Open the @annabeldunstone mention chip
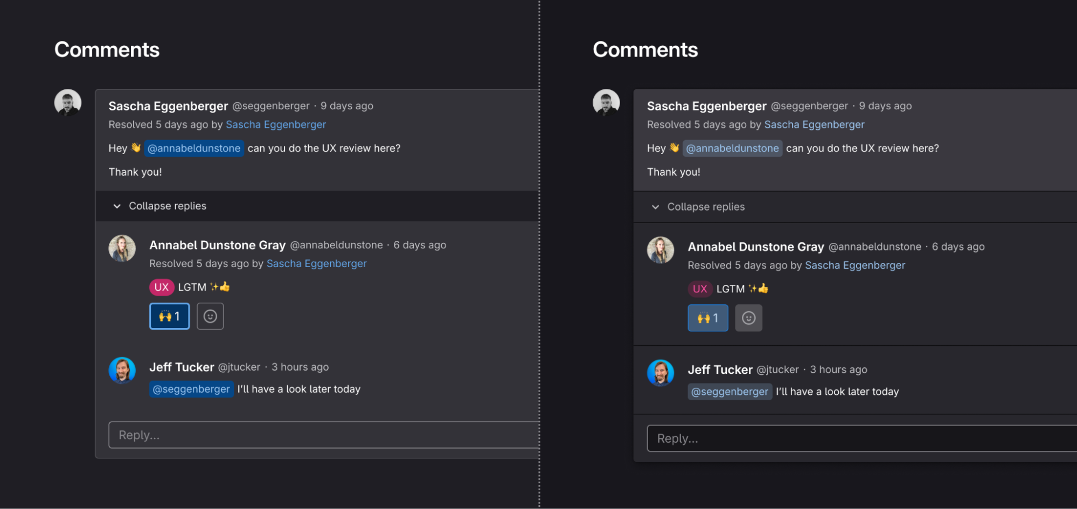The width and height of the screenshot is (1077, 509). click(194, 148)
